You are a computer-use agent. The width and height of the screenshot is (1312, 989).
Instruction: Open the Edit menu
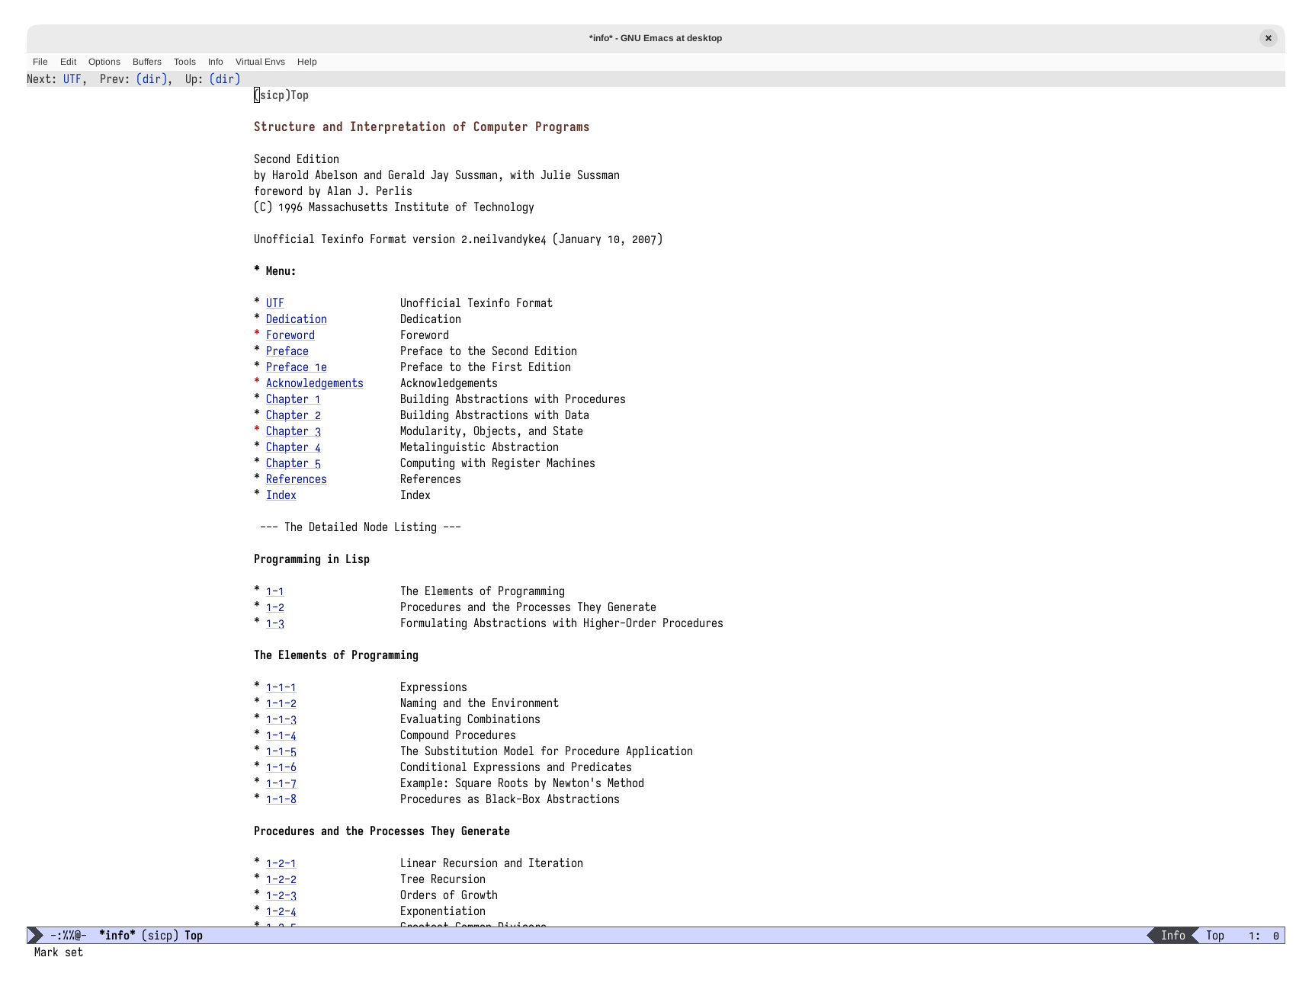[x=69, y=62]
